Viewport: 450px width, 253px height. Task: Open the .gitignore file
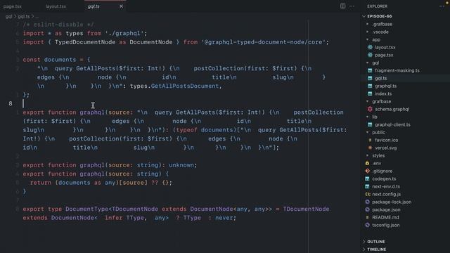point(382,171)
